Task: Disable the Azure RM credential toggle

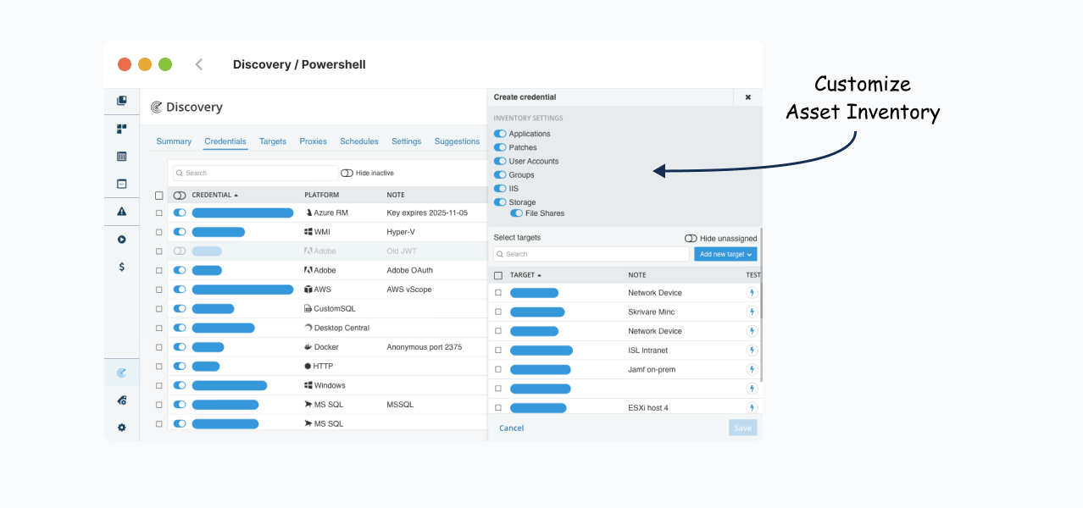Action: pos(180,213)
